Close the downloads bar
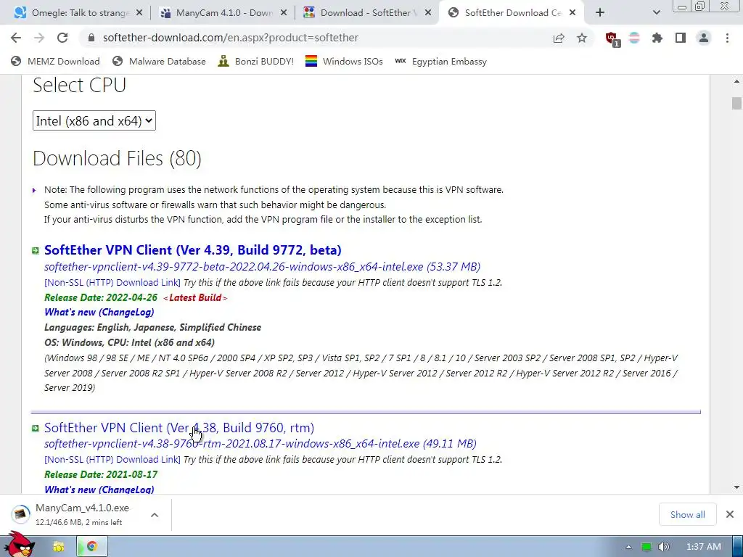 click(730, 514)
